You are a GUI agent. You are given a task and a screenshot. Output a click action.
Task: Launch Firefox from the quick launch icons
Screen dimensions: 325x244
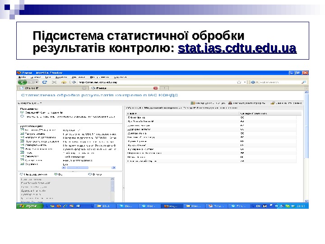[x=59, y=206]
